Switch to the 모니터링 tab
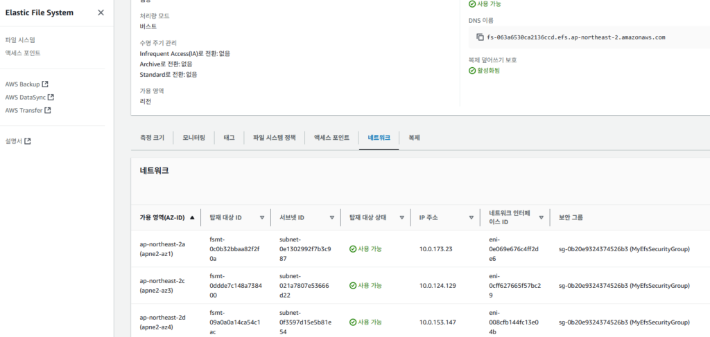 click(x=194, y=138)
